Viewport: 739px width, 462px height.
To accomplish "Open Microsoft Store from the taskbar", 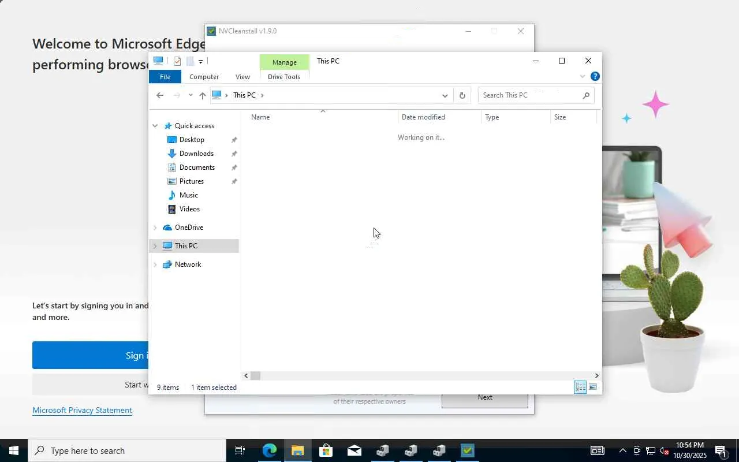I will [326, 450].
